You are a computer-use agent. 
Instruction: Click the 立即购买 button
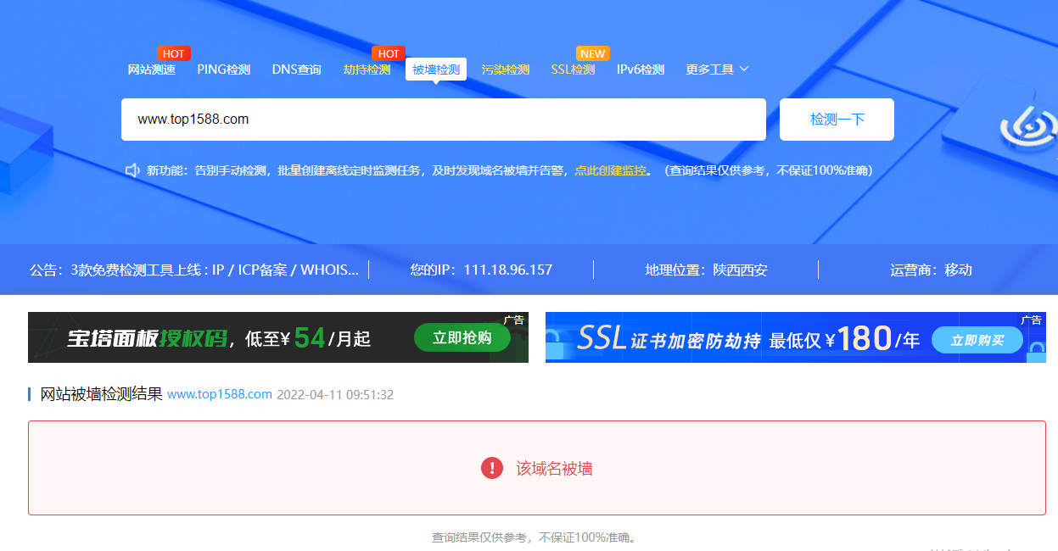[977, 340]
